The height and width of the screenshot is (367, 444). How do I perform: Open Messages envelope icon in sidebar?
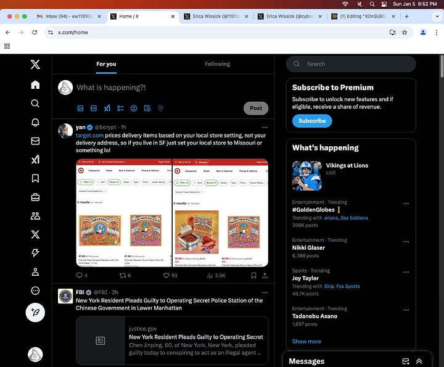[35, 141]
